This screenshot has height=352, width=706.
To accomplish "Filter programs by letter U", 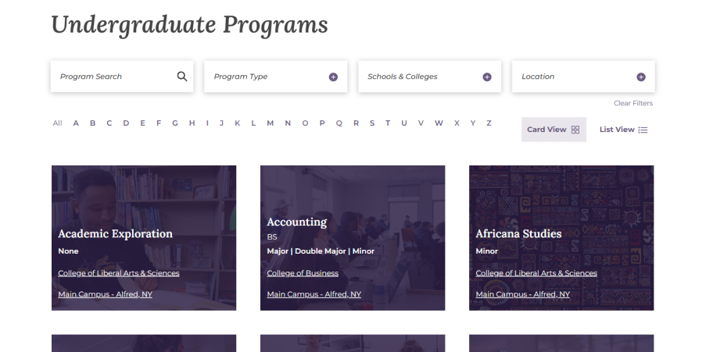I will [404, 123].
